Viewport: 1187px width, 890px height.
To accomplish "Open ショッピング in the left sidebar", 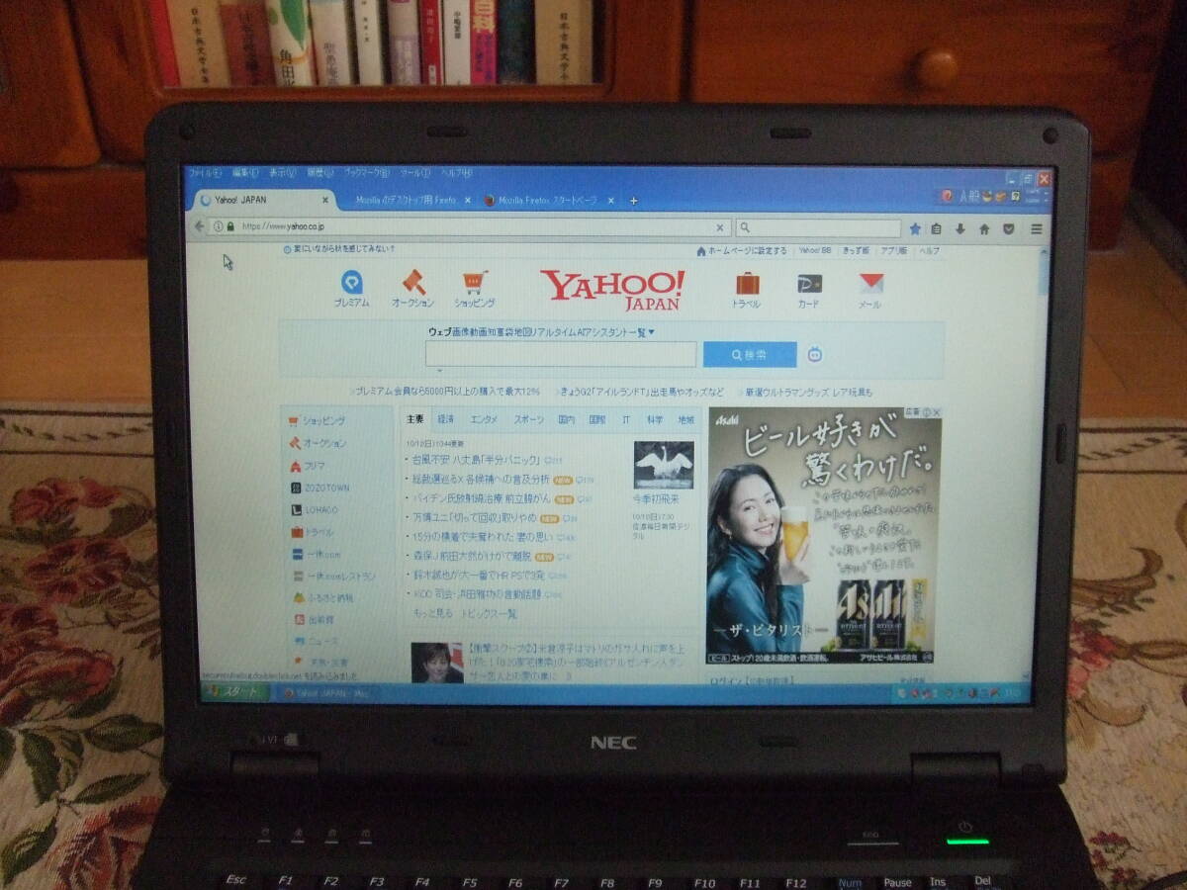I will coord(317,420).
